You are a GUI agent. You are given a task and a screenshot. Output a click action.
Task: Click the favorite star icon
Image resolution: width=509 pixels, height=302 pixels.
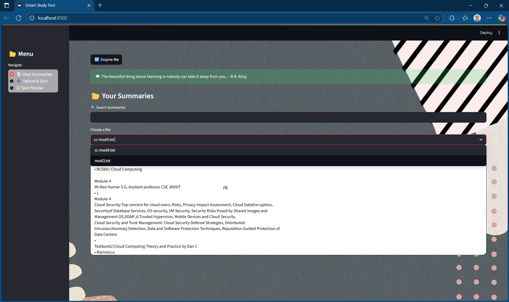437,18
